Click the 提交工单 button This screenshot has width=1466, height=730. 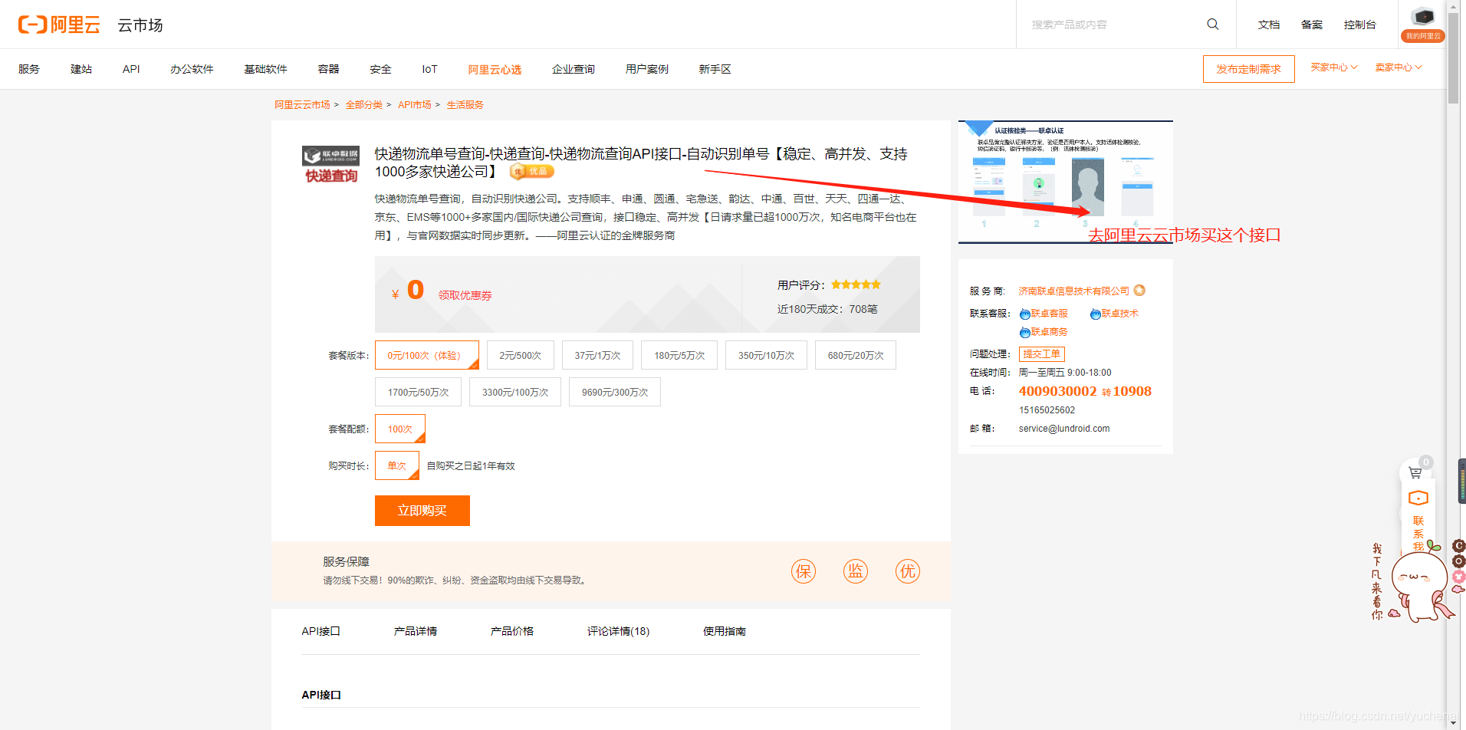(x=1042, y=353)
